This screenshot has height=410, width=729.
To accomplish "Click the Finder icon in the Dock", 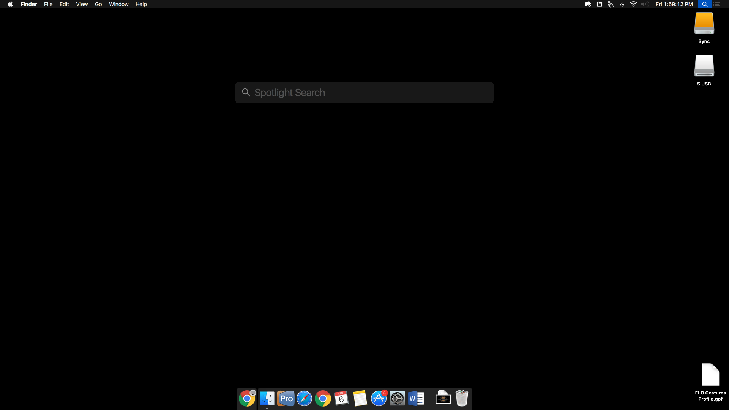I will [267, 399].
